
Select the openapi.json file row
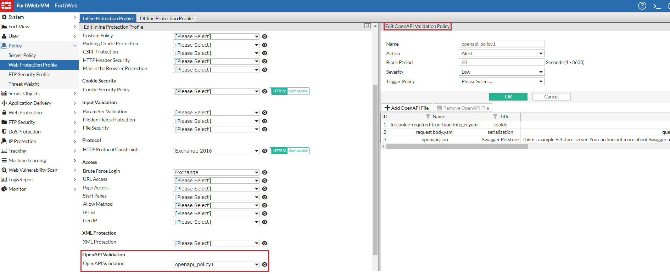[525, 139]
